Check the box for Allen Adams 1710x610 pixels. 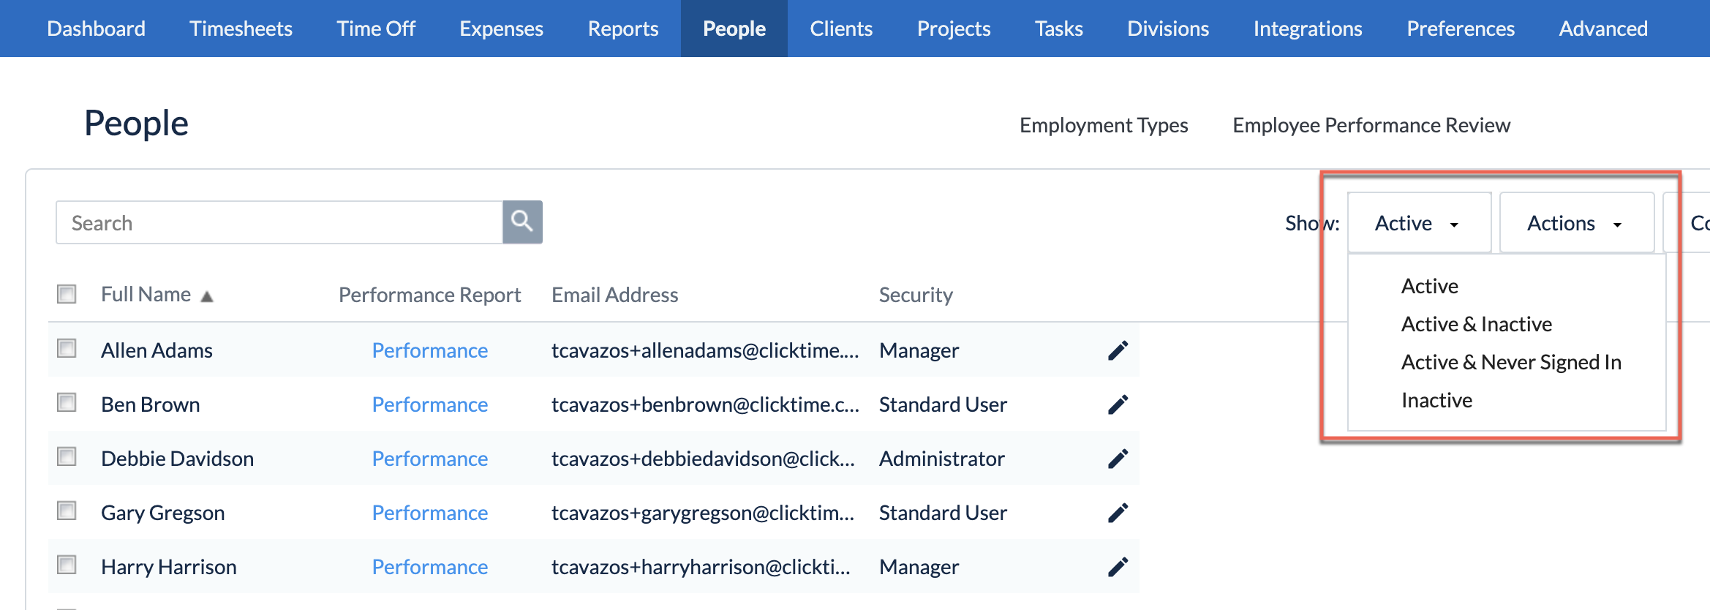[x=67, y=348]
